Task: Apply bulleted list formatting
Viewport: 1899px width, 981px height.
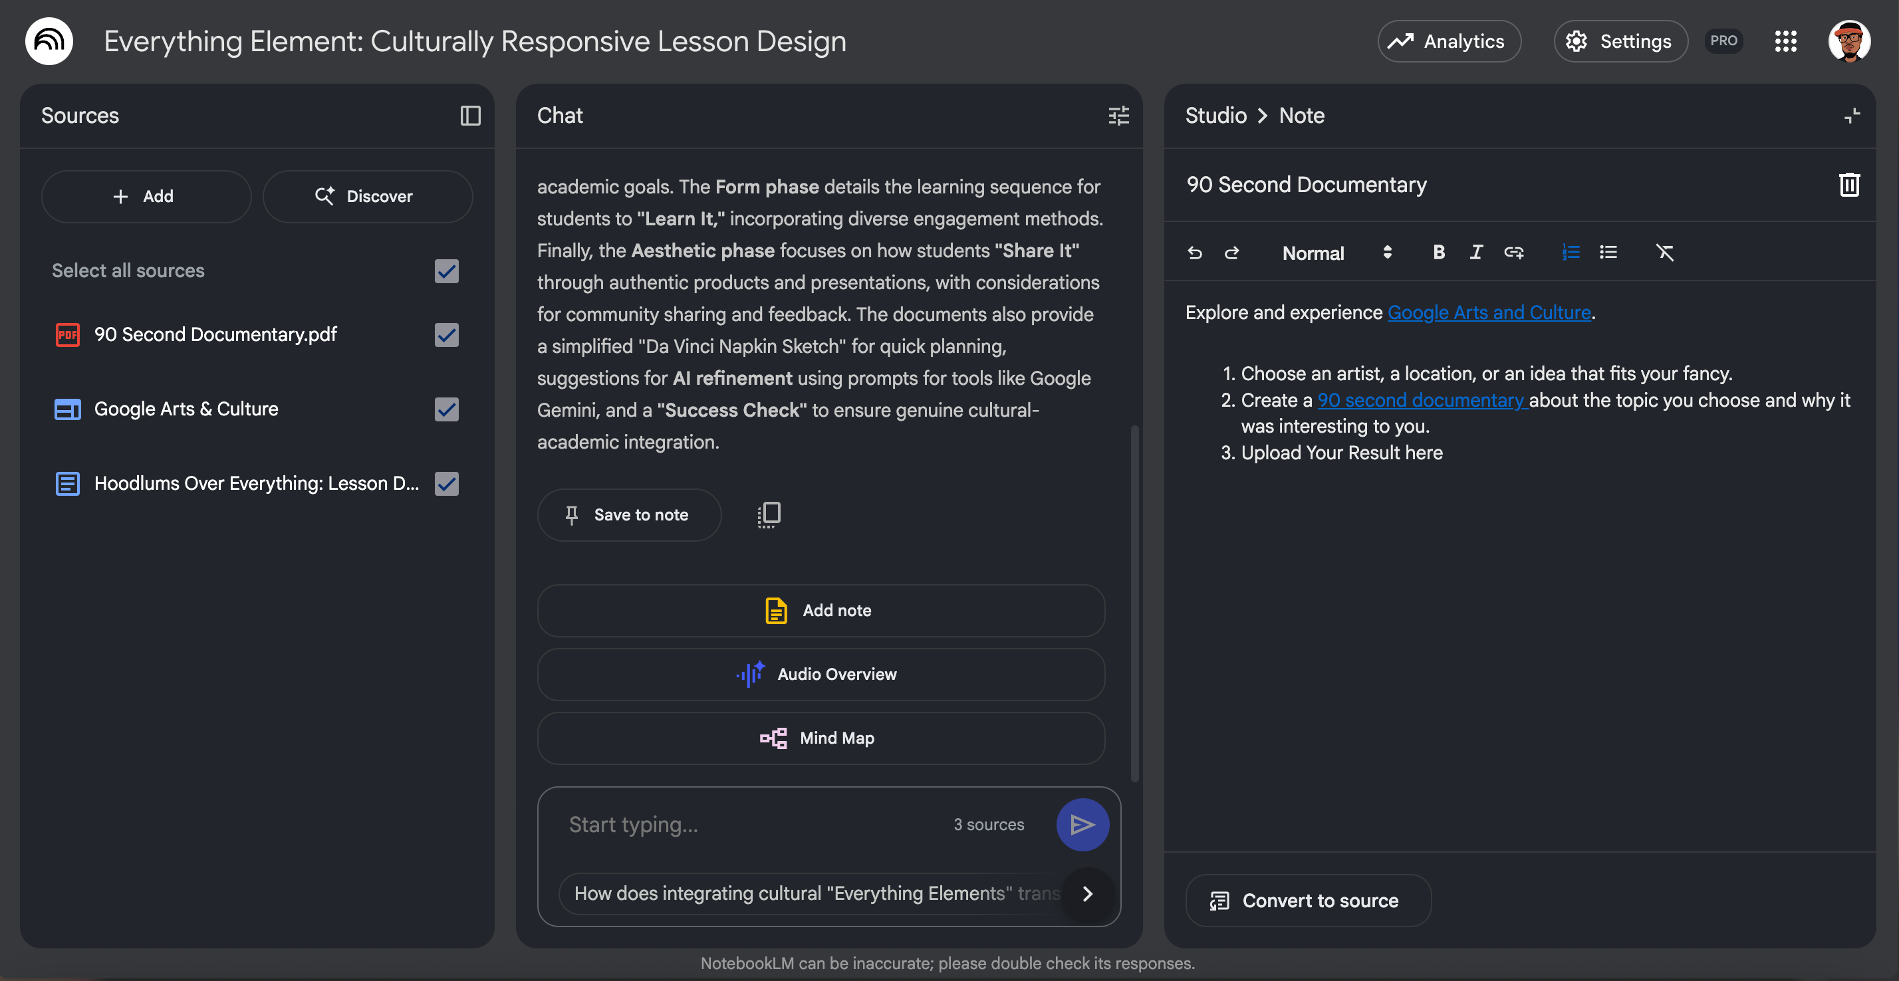Action: point(1608,253)
